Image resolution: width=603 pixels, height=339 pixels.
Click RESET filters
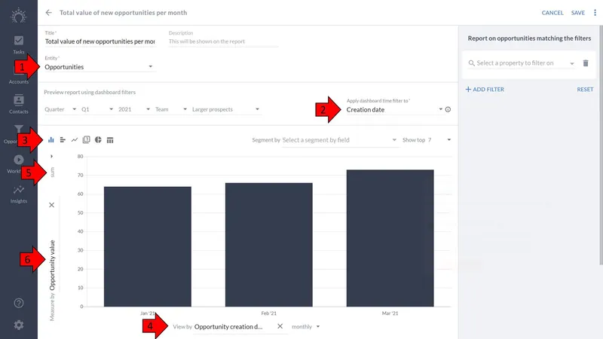[585, 89]
